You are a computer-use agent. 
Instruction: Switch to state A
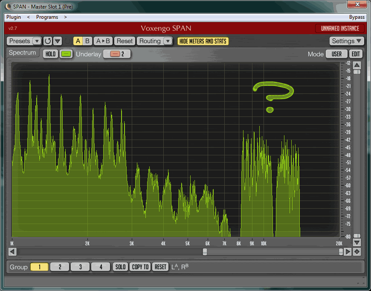tap(78, 41)
